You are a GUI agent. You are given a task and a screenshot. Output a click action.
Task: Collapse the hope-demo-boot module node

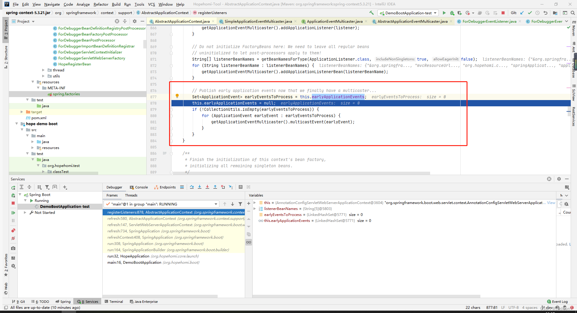point(17,124)
